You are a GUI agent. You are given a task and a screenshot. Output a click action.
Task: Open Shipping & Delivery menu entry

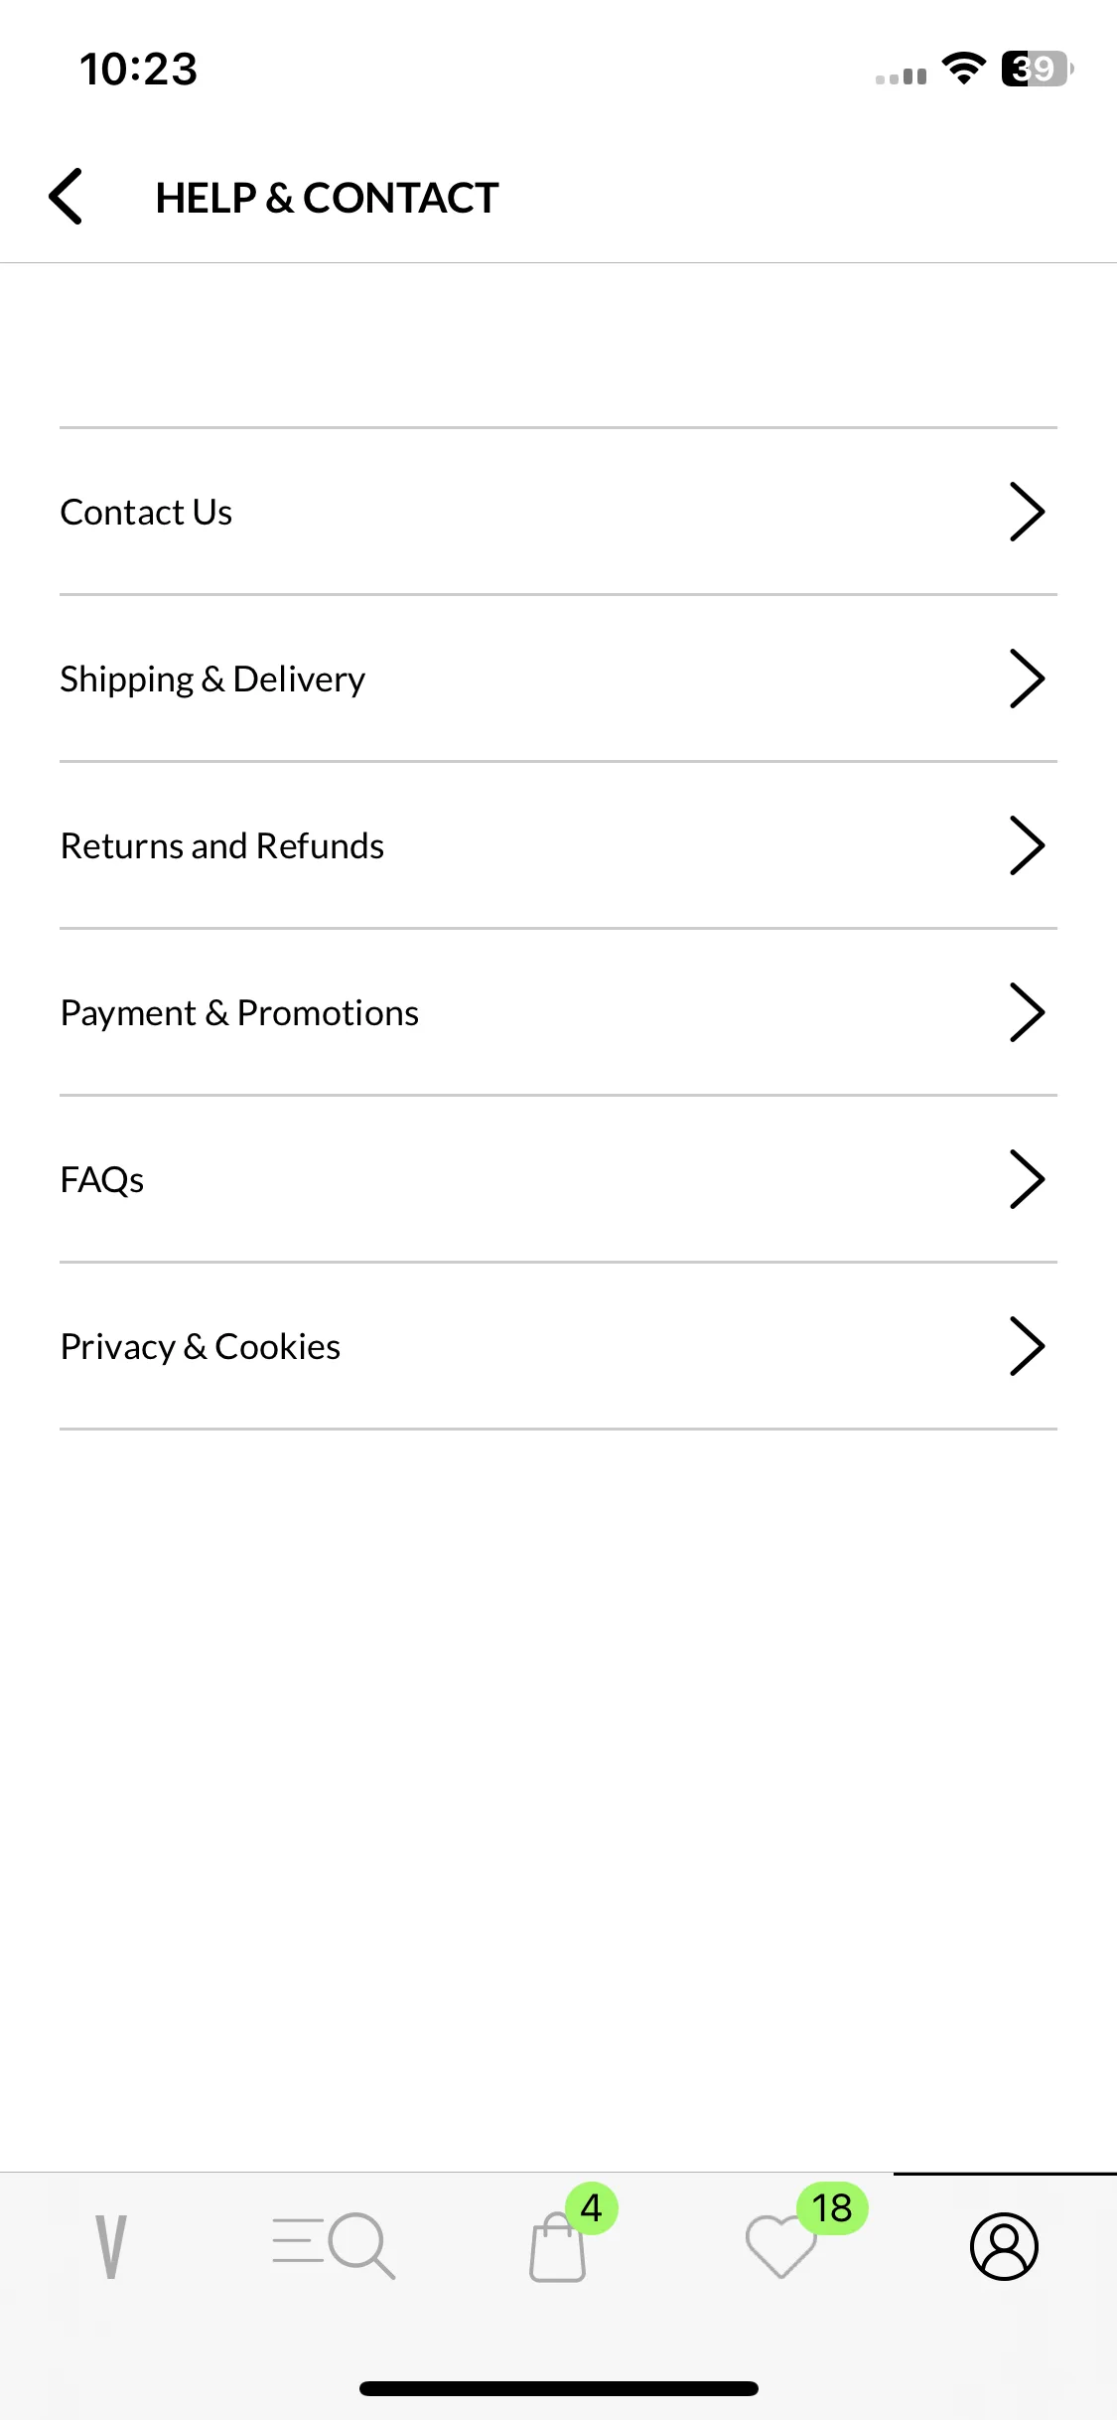point(558,679)
